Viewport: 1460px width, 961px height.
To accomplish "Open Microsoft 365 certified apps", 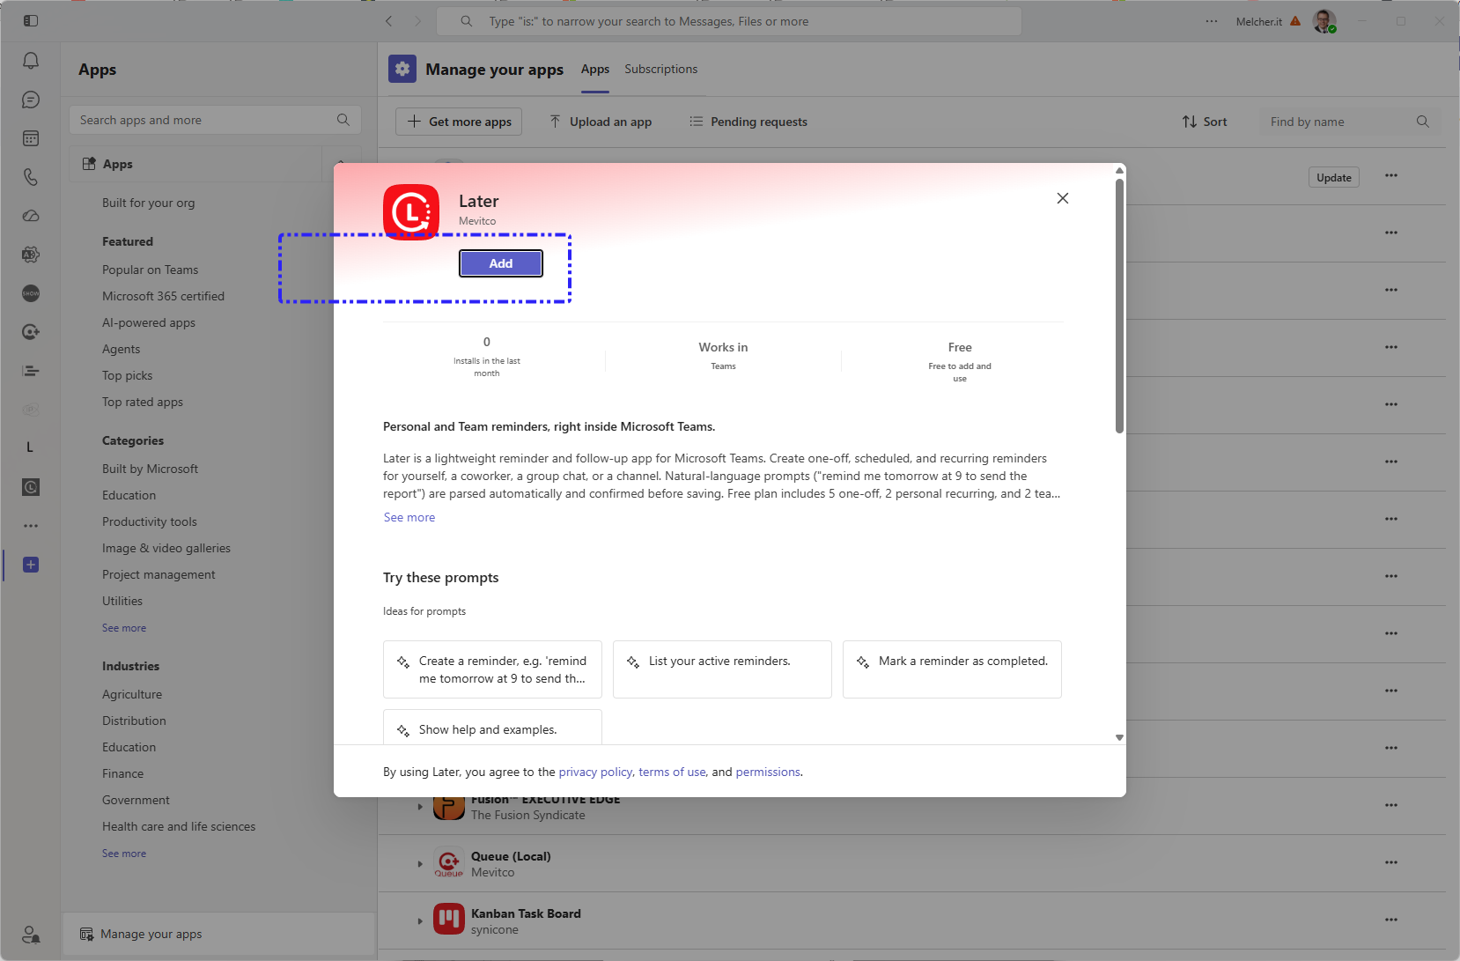I will click(x=164, y=296).
